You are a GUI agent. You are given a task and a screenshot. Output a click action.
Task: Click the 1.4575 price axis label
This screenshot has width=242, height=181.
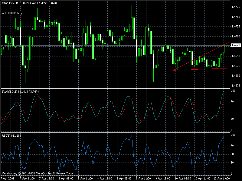coord(236,86)
